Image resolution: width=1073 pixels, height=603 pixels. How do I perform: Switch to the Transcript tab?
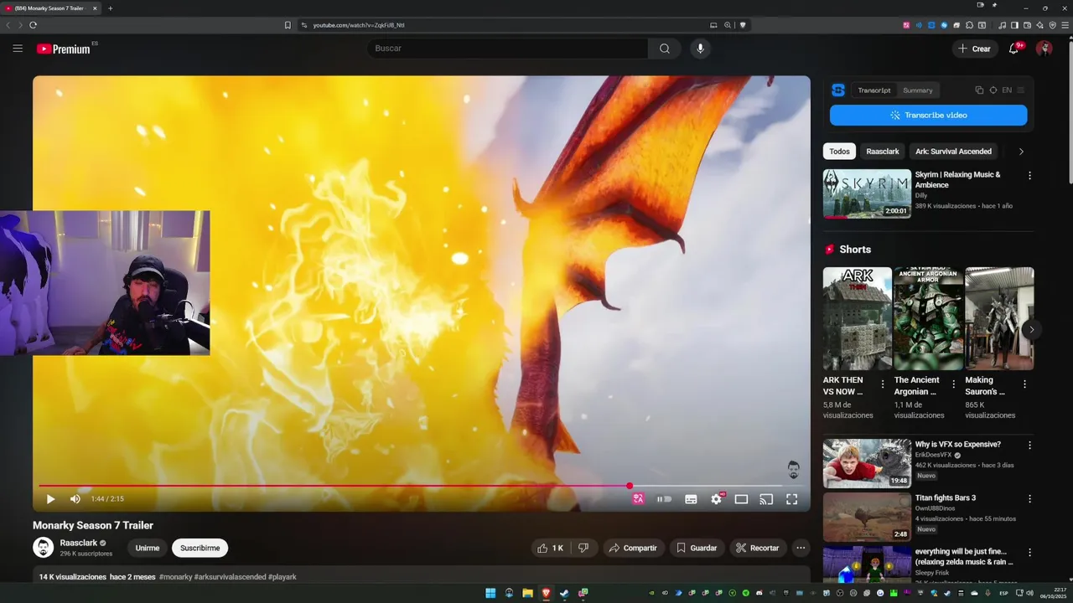click(874, 90)
